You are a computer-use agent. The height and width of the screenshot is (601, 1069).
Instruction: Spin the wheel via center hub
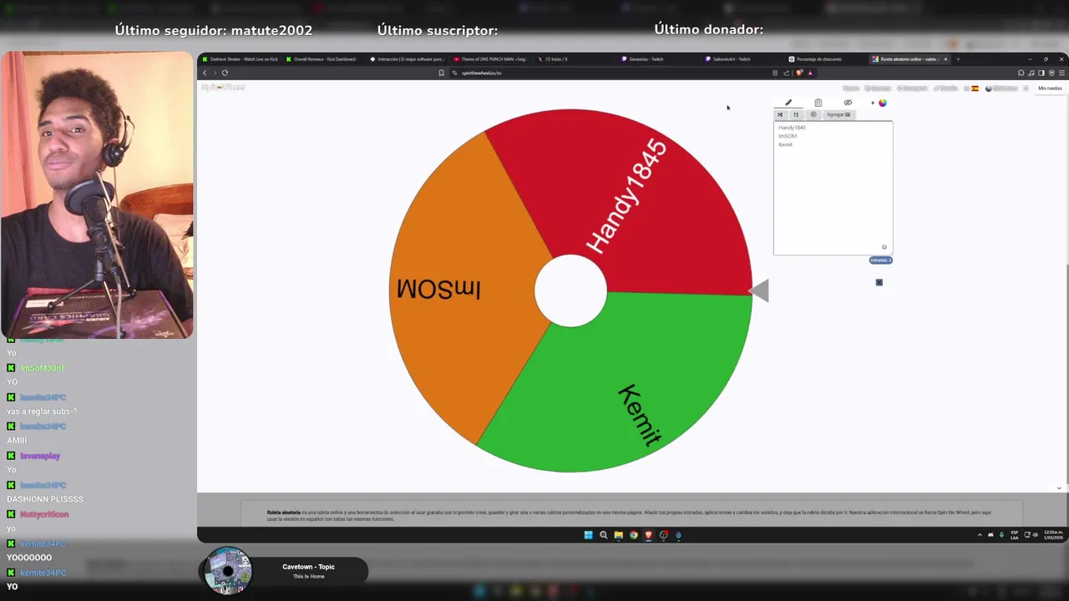pyautogui.click(x=570, y=290)
